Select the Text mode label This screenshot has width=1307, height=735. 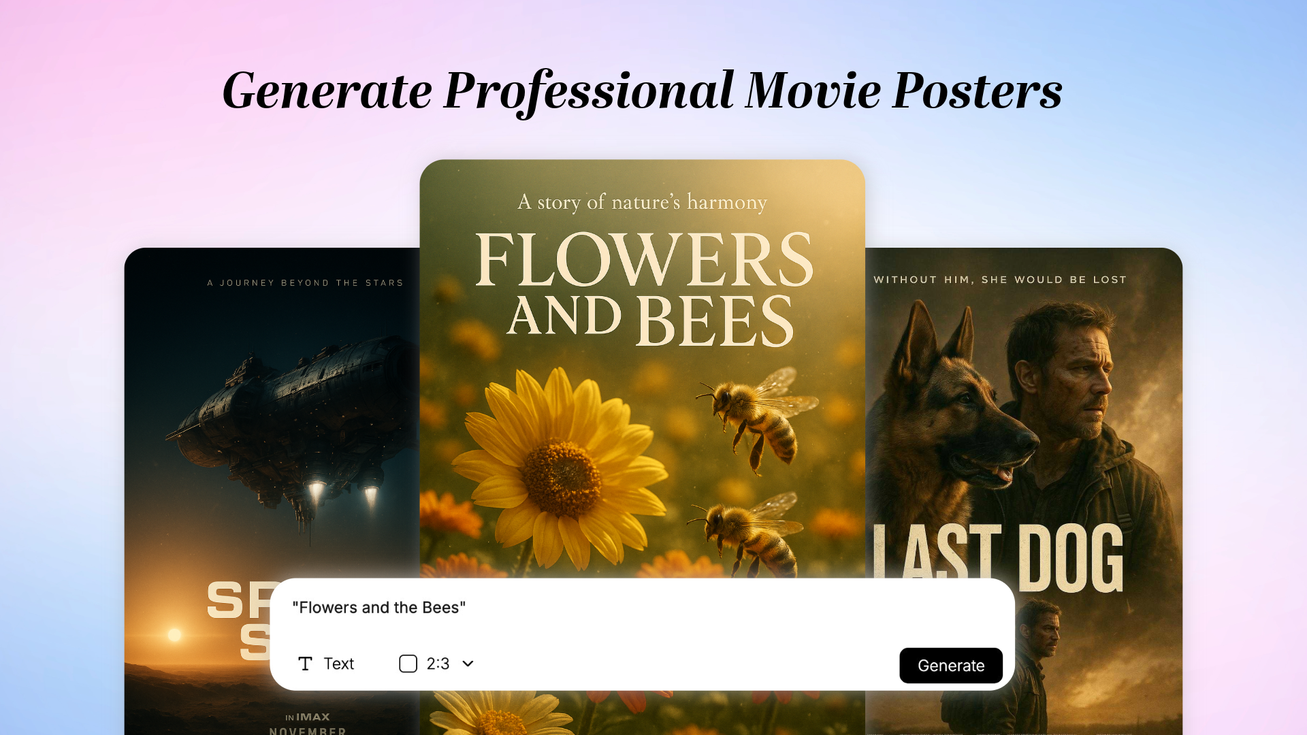[x=338, y=664]
